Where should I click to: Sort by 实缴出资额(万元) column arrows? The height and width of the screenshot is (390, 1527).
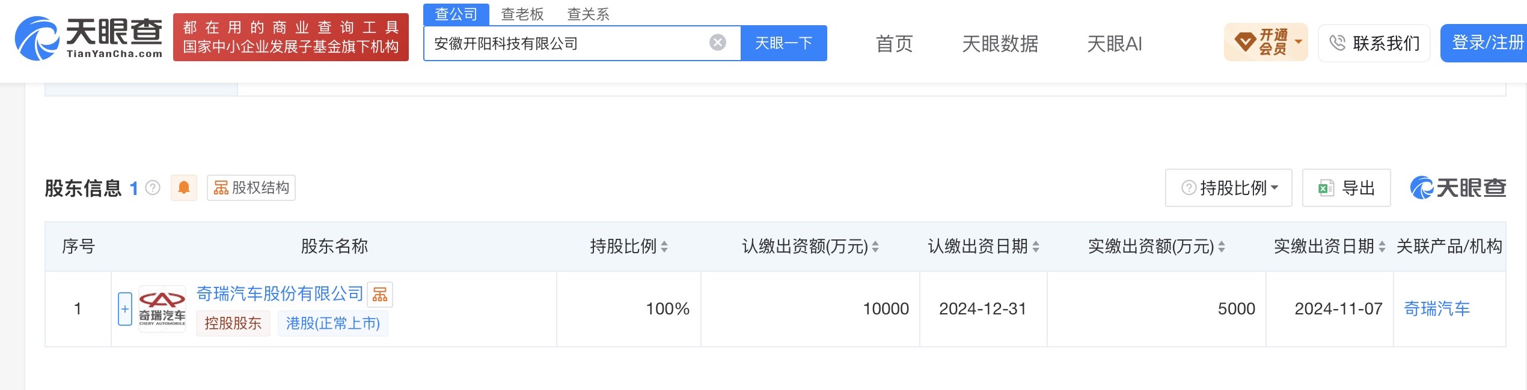tap(1222, 247)
